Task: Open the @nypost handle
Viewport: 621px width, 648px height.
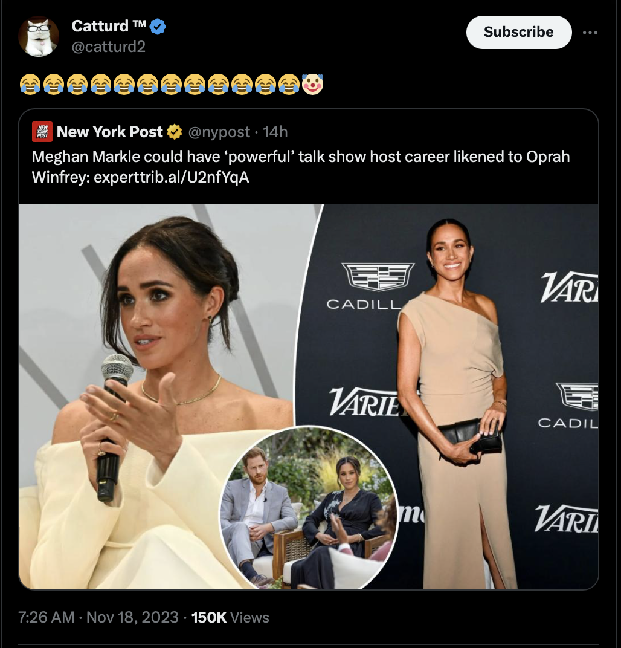Action: [x=219, y=132]
